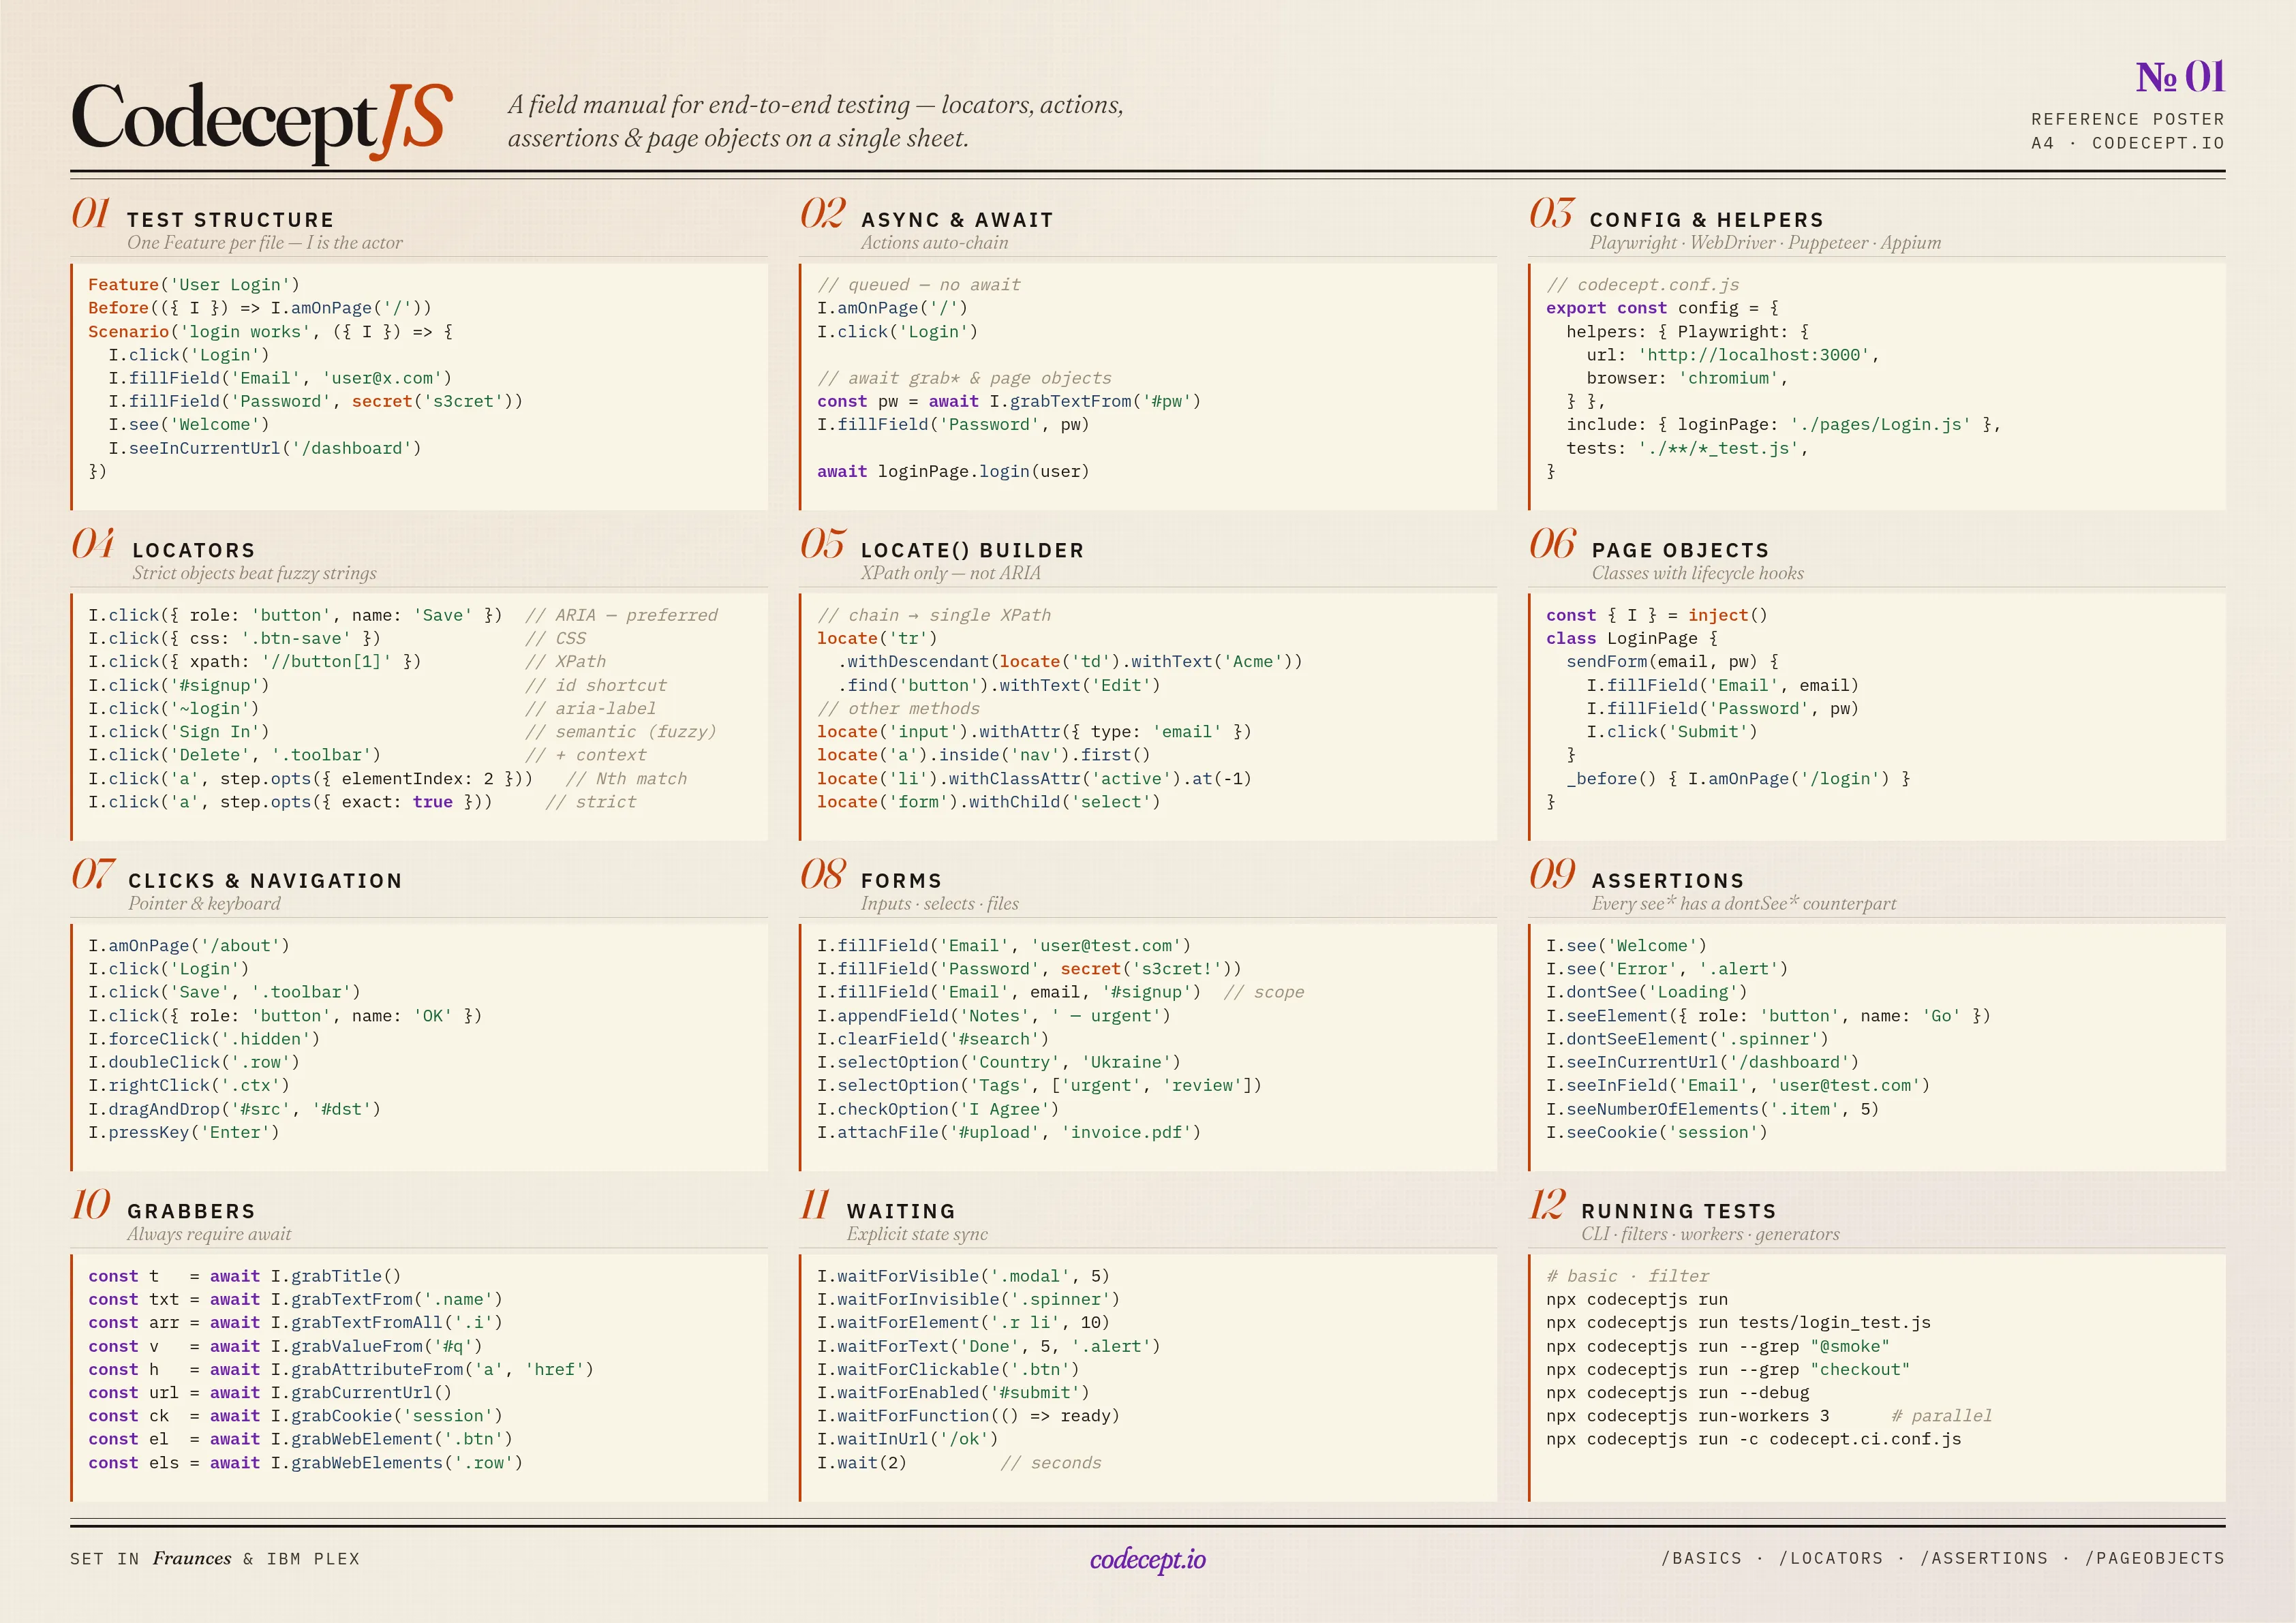Click the I.dragAndDrop('#src', '#dst') line
Image resolution: width=2296 pixels, height=1623 pixels.
tap(234, 1109)
